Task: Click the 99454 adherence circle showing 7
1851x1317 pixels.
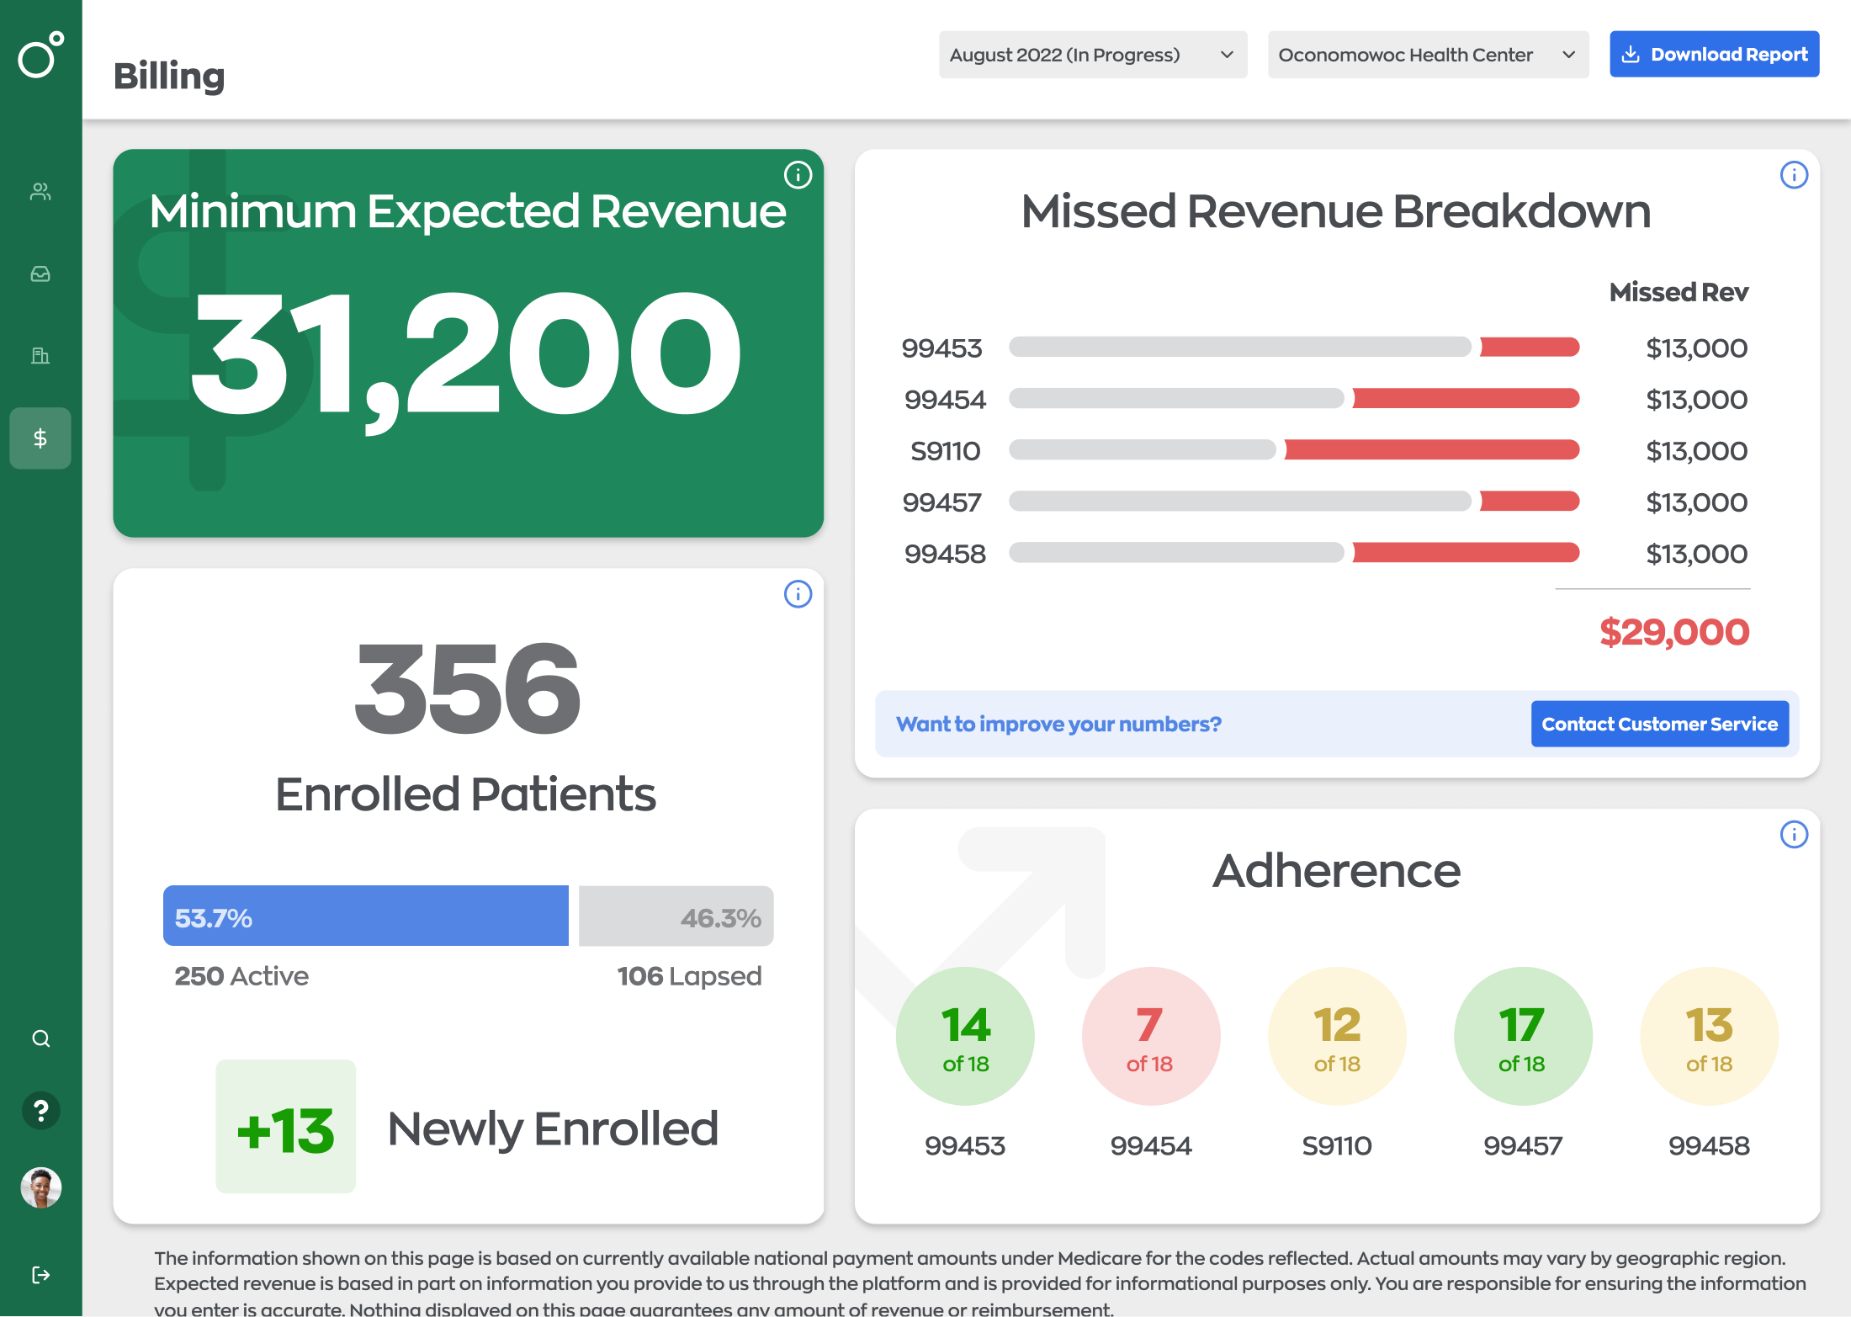Action: (1150, 1036)
